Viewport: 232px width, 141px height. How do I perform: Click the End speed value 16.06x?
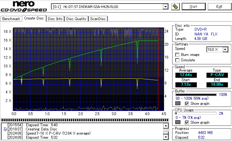tap(217, 85)
